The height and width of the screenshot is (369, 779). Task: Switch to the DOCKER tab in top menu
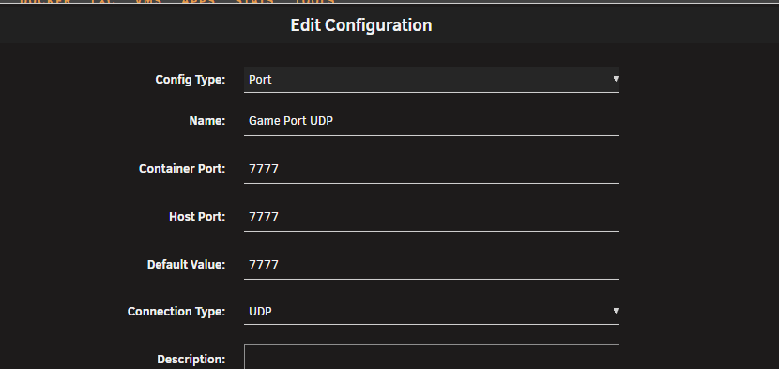point(45,2)
